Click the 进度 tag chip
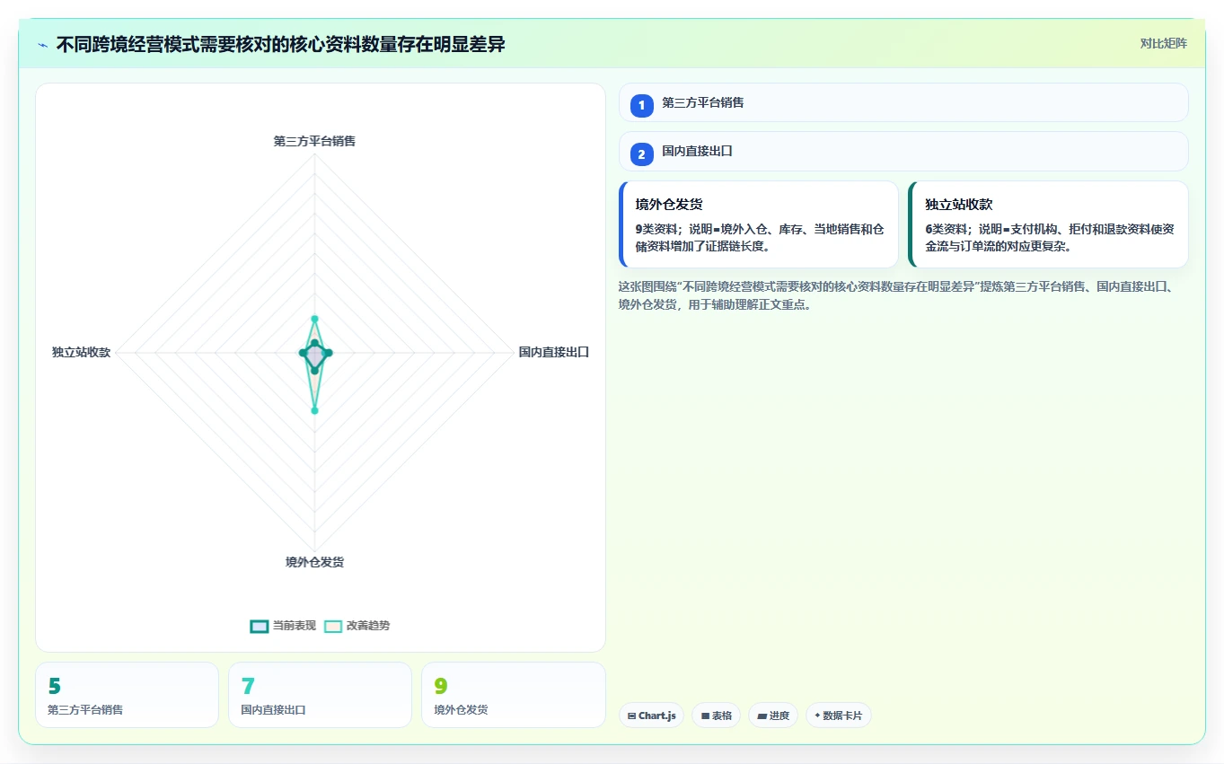This screenshot has height=764, width=1224. 772,716
